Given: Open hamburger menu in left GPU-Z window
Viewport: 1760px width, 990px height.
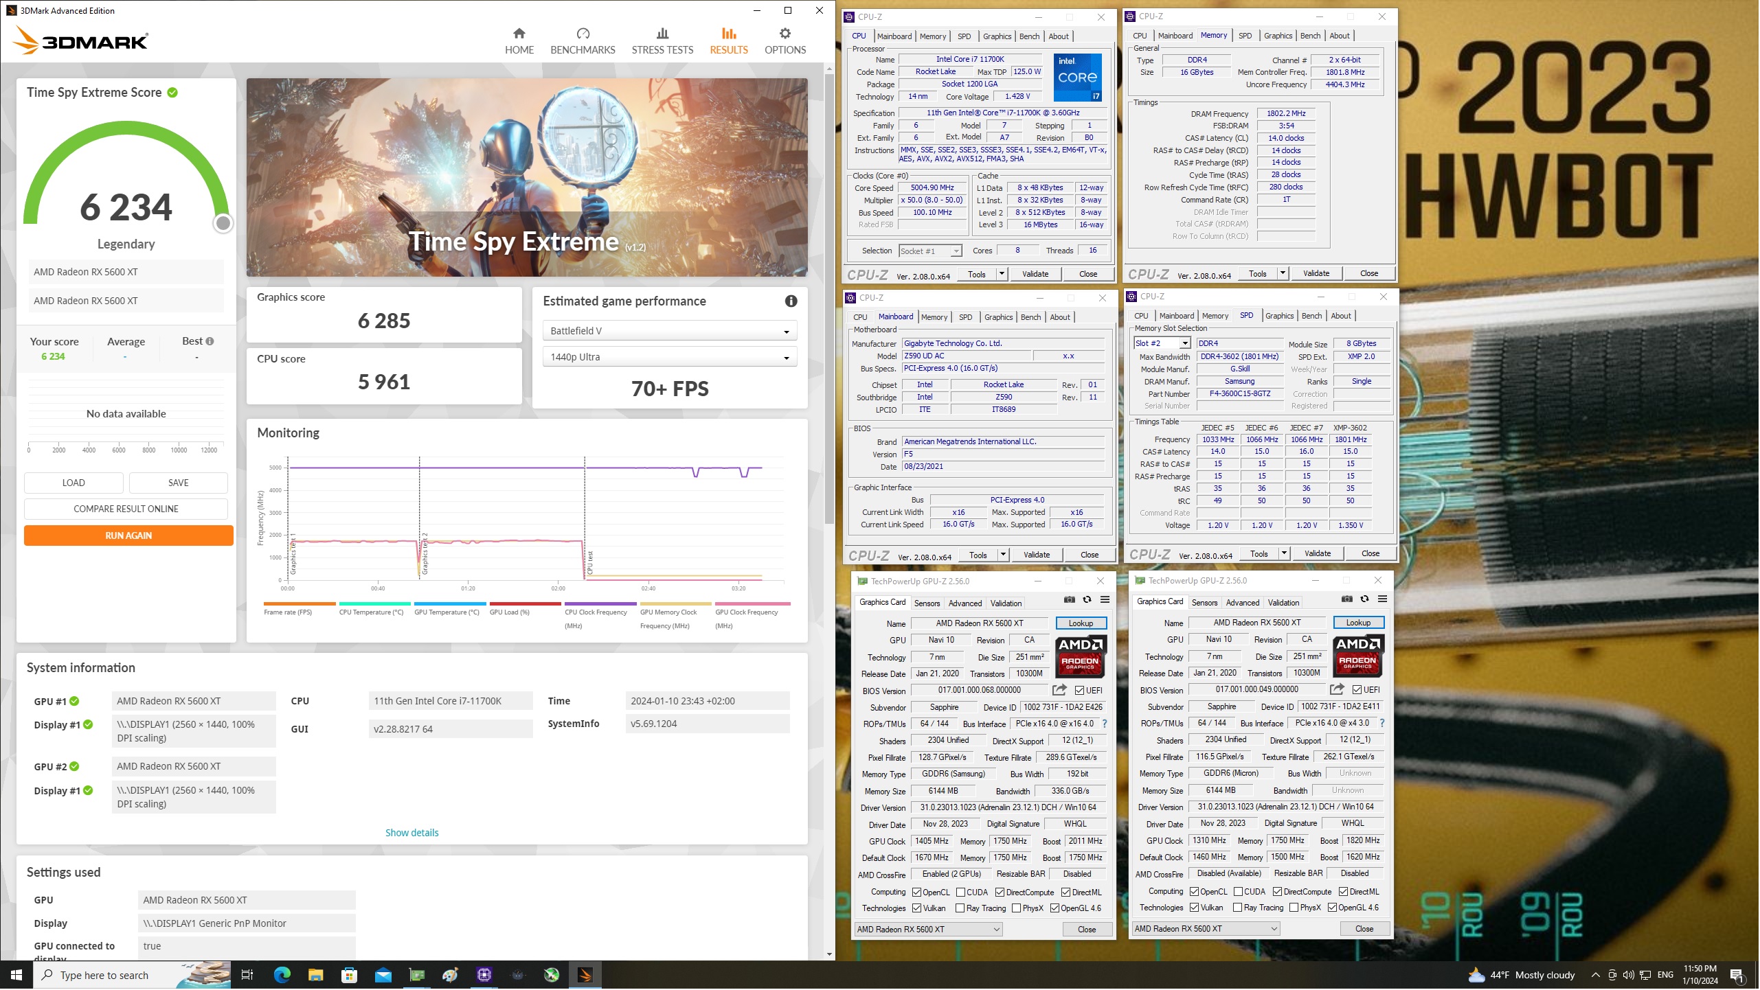Looking at the screenshot, I should pos(1105,600).
